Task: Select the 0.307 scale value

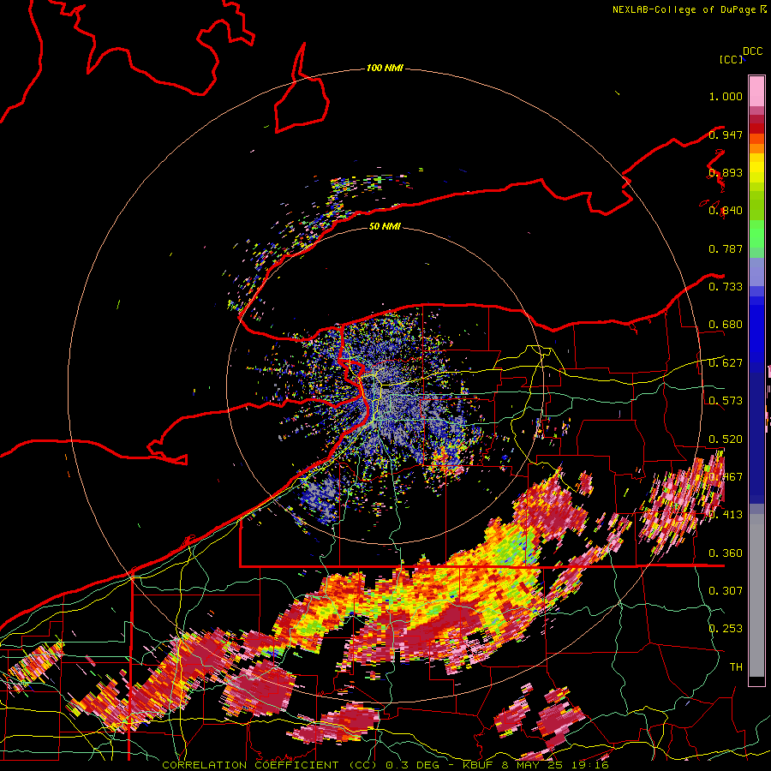Action: point(726,591)
